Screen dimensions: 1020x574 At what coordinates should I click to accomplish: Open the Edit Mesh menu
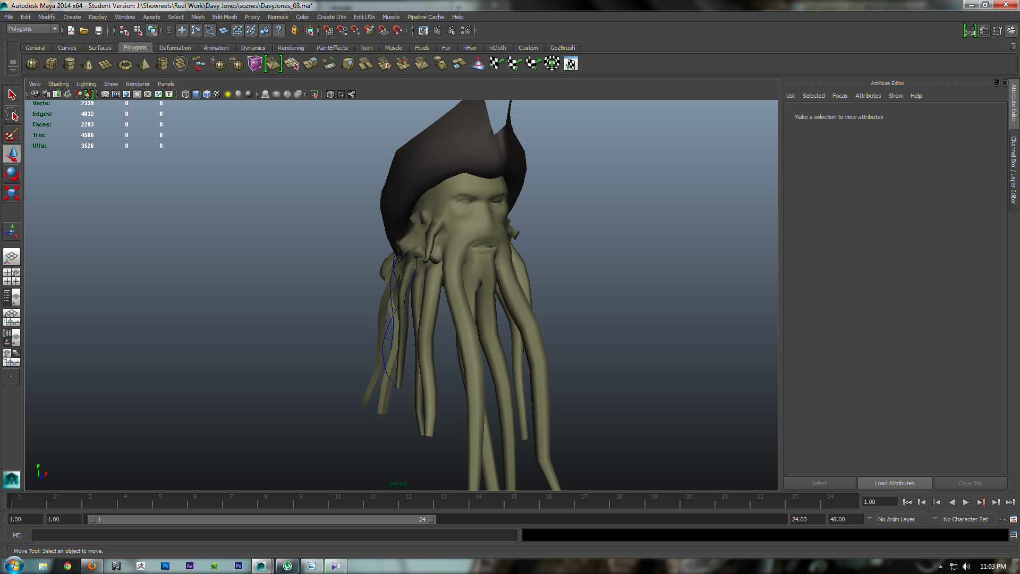pos(225,17)
